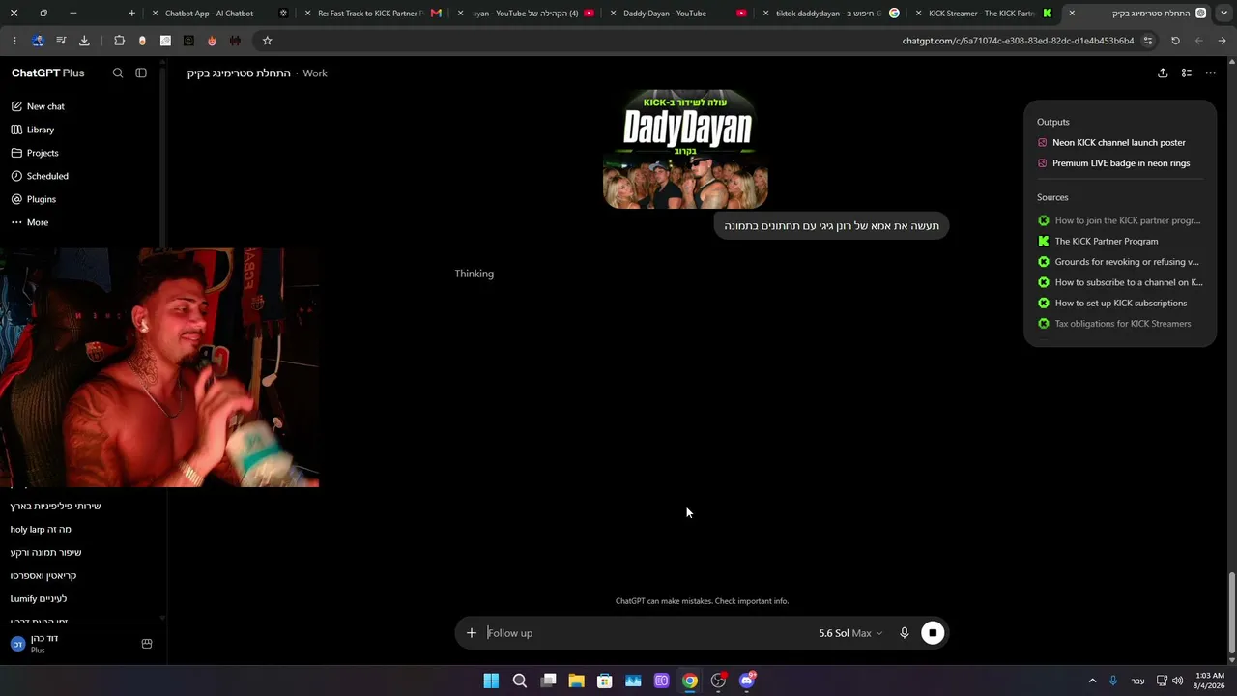Image resolution: width=1237 pixels, height=696 pixels.
Task: Bookmark this page with star icon
Action: click(268, 41)
